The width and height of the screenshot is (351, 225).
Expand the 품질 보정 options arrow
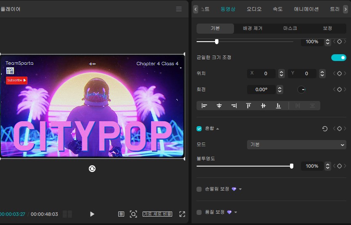click(236, 212)
